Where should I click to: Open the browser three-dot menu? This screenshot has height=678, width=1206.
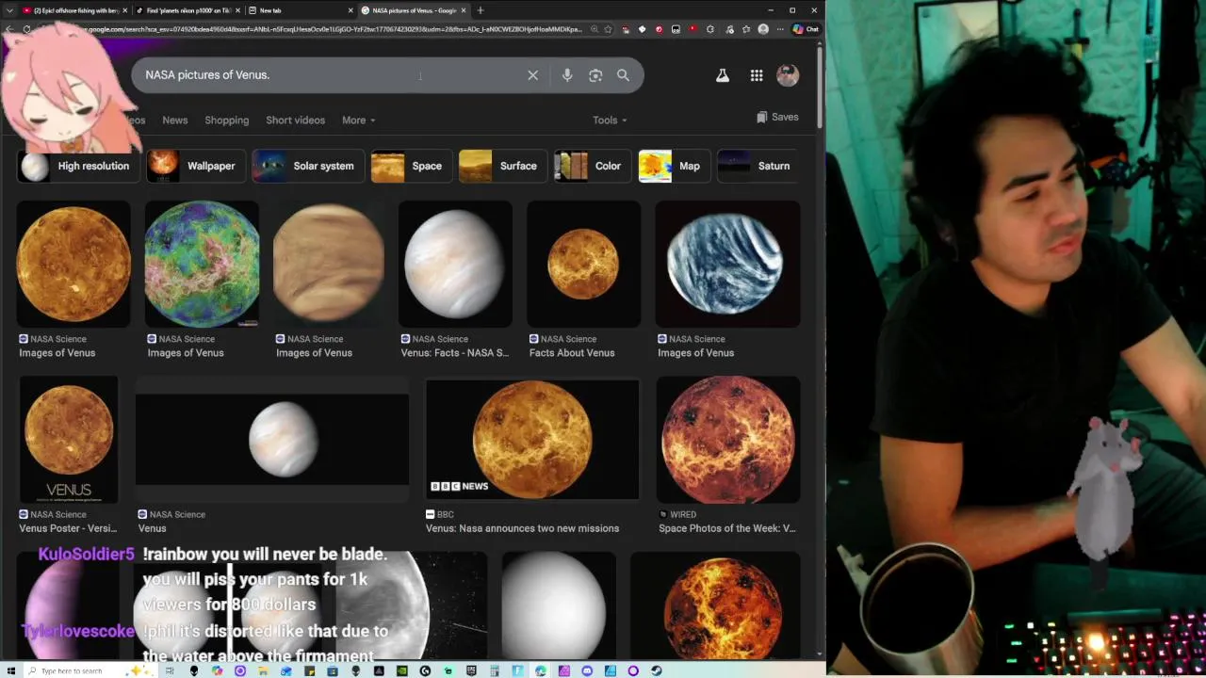[x=780, y=29]
